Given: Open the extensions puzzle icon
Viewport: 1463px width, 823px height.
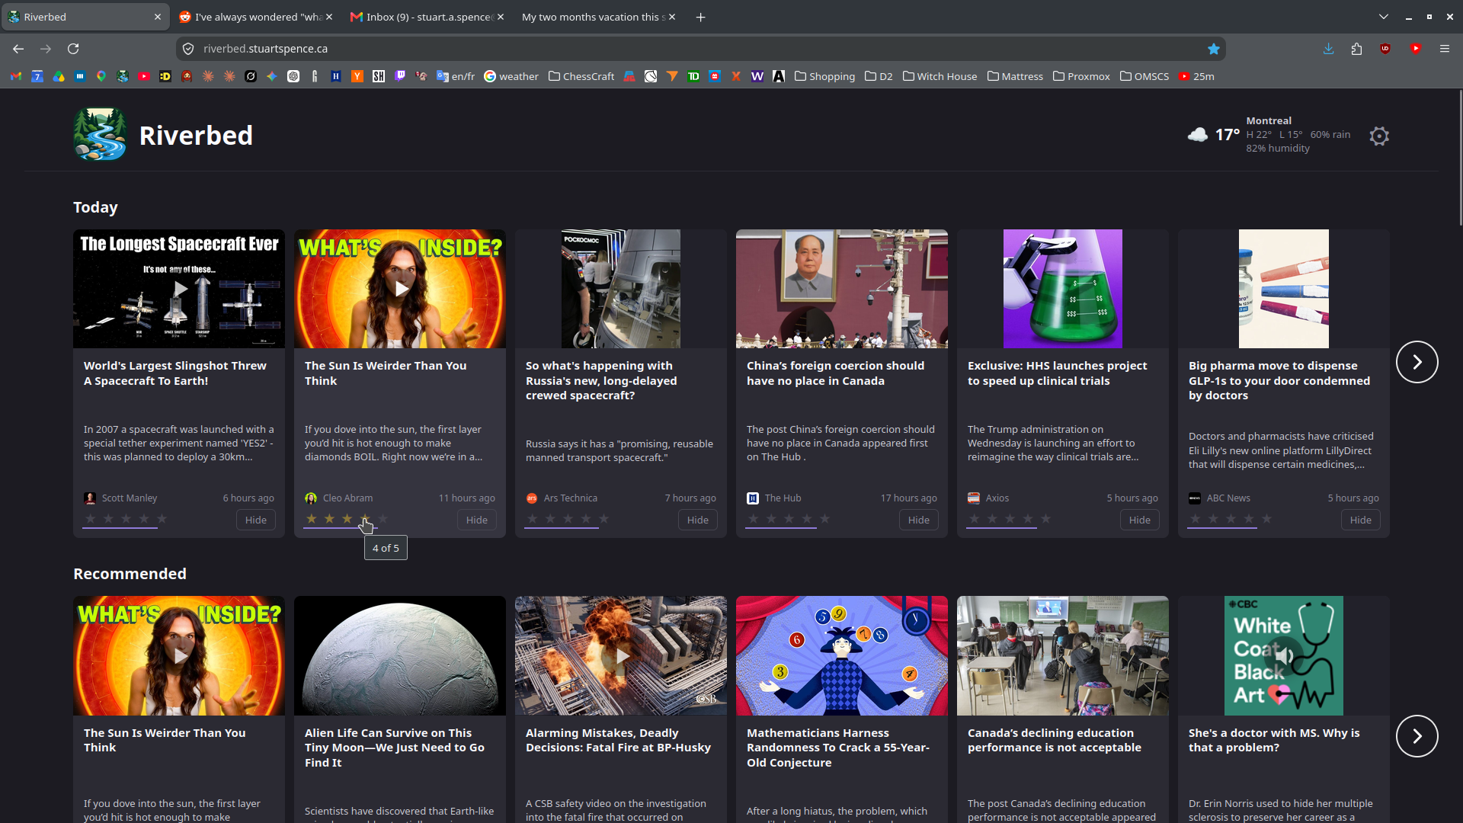Looking at the screenshot, I should pos(1356,49).
